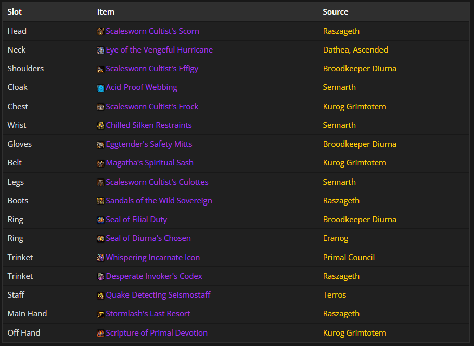The width and height of the screenshot is (474, 346).
Task: Open the Desperate Invoker's Codex link
Action: 153,276
